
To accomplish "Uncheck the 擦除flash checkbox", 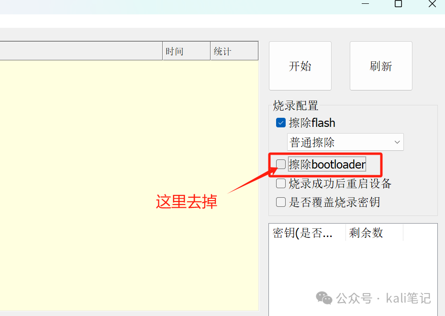I will (x=281, y=123).
